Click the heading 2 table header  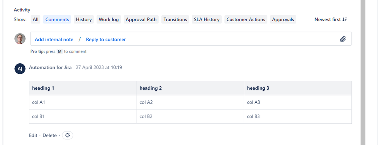(x=190, y=88)
